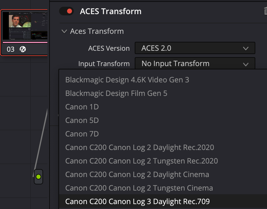
Task: Select Canon C200 Canon Log 2 Daylight Cinema
Action: [x=163, y=175]
